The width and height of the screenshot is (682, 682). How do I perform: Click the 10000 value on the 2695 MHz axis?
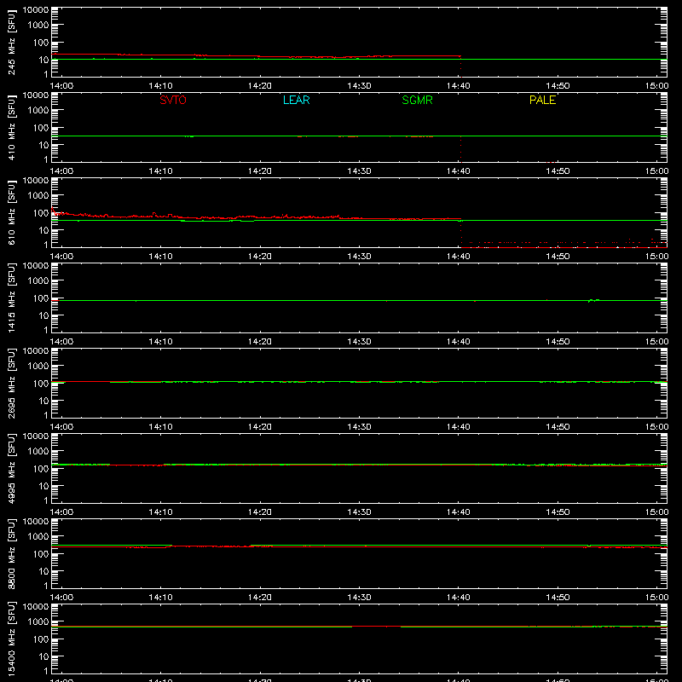point(36,351)
